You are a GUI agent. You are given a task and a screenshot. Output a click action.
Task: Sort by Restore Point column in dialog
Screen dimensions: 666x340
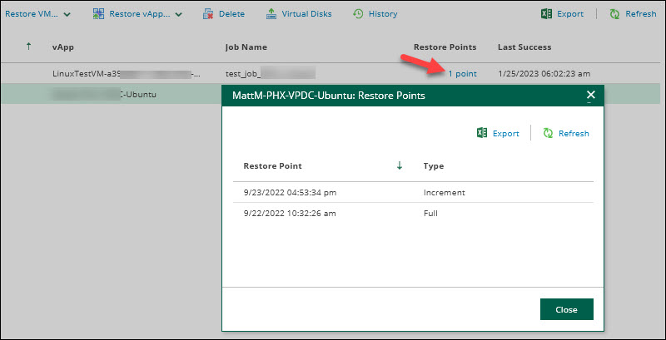pyautogui.click(x=273, y=165)
